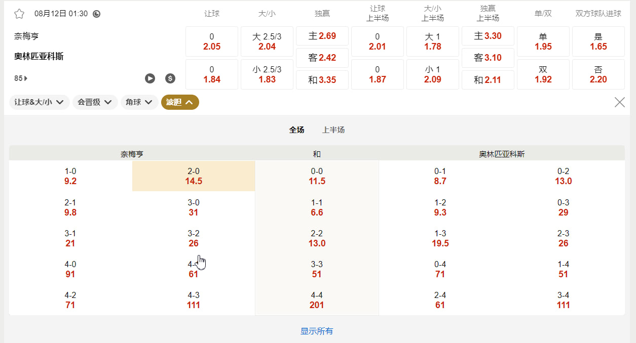Viewport: 636px width, 343px height.
Task: Choose away score 2-4 at 61
Action: tap(440, 300)
